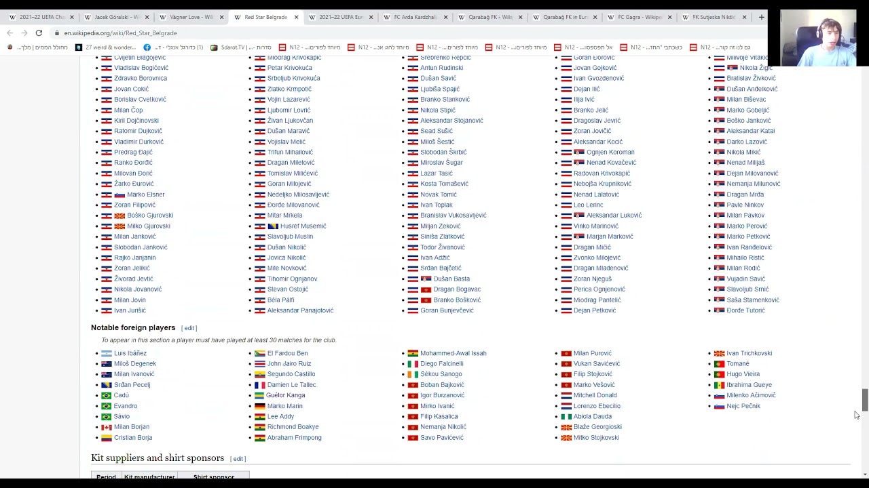Open Nejc Pečnik player page
869x488 pixels.
(x=743, y=406)
